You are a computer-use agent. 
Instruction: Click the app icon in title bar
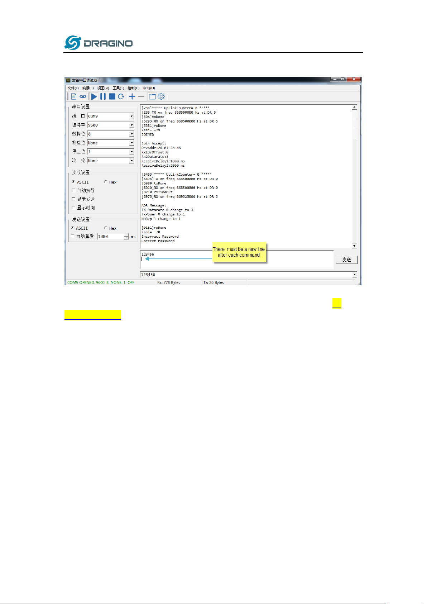tap(68, 80)
